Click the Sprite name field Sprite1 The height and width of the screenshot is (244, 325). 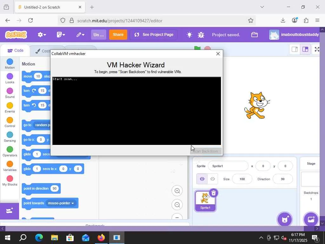pos(228,166)
